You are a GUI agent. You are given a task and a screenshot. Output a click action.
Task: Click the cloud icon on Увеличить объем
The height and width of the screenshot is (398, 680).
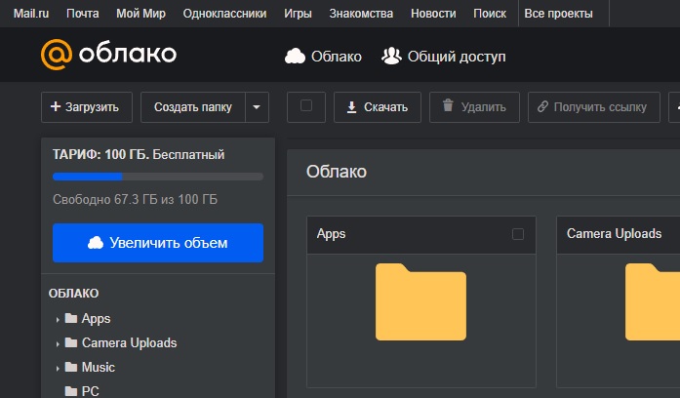point(96,243)
